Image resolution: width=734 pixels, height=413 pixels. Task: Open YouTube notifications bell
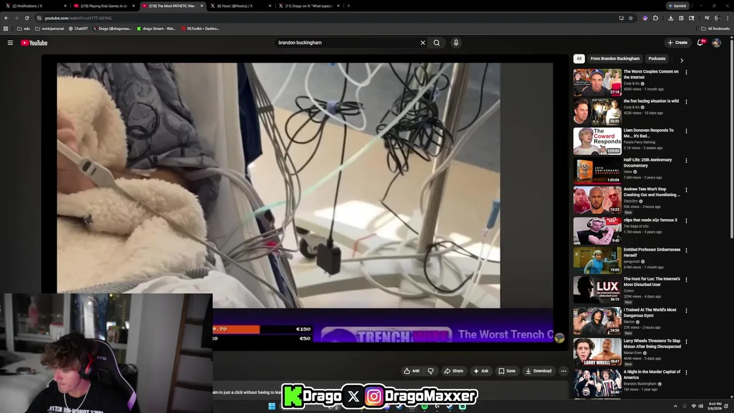[x=700, y=42]
